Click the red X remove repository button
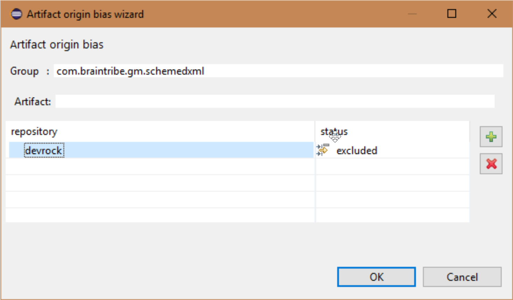Screen dimensions: 513x300 491,164
